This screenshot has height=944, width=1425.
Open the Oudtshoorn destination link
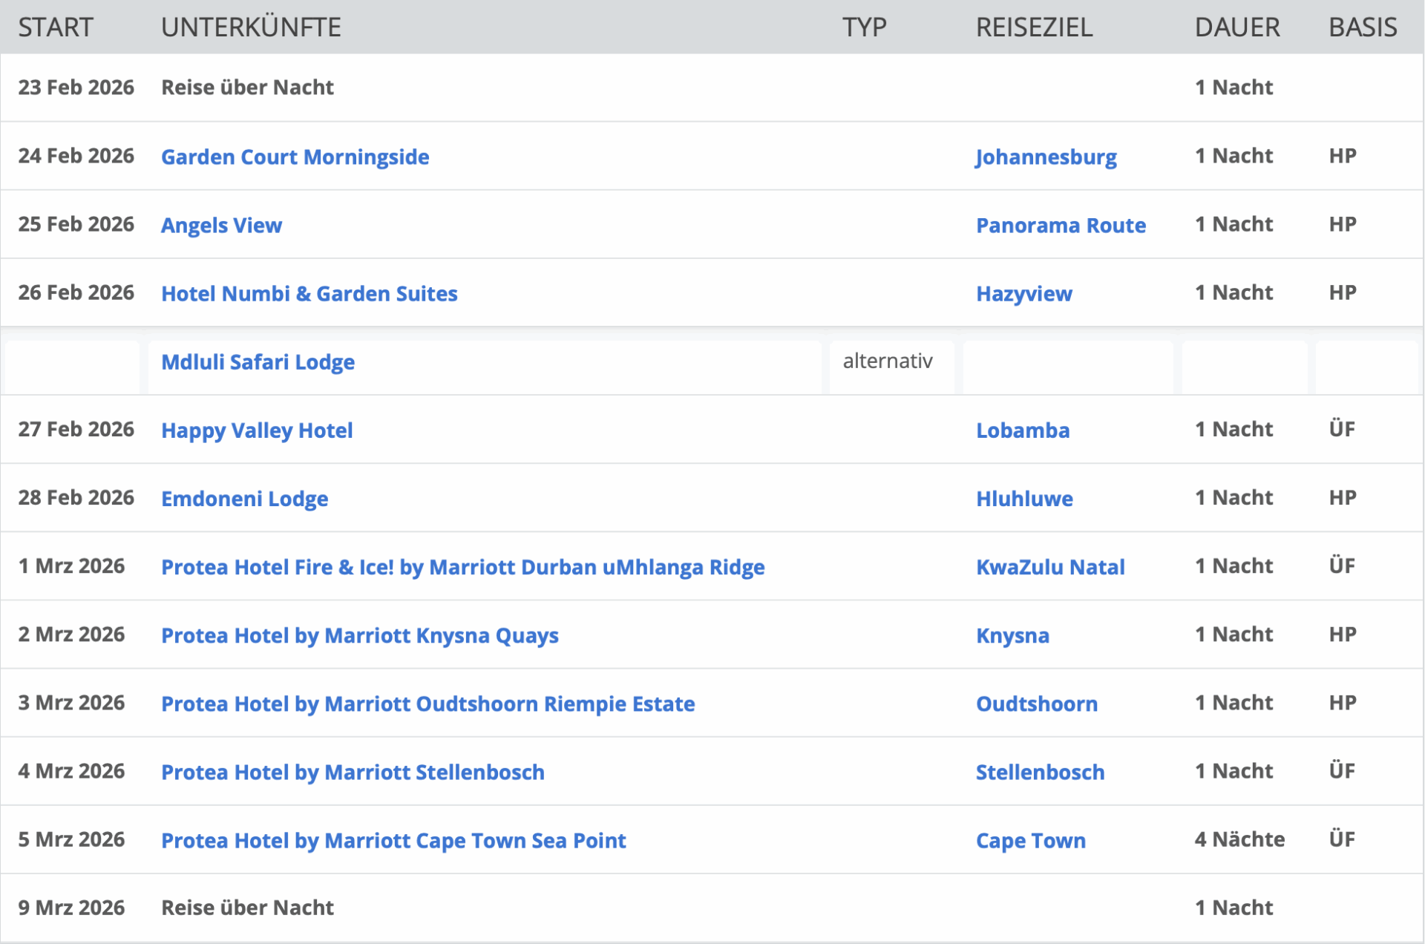[x=1036, y=704]
